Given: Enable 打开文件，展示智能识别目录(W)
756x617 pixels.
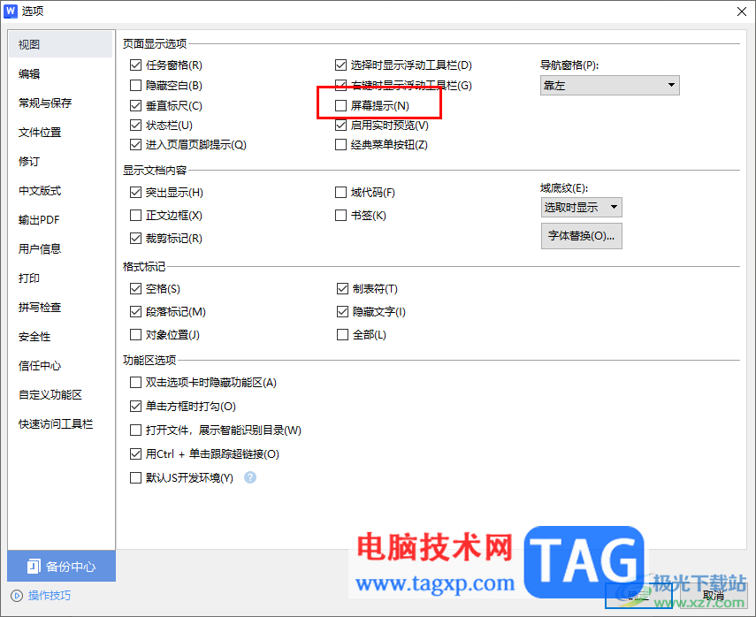Looking at the screenshot, I should 135,430.
